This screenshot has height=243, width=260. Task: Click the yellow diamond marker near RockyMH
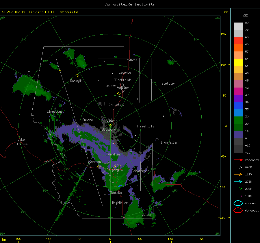pyautogui.click(x=77, y=75)
